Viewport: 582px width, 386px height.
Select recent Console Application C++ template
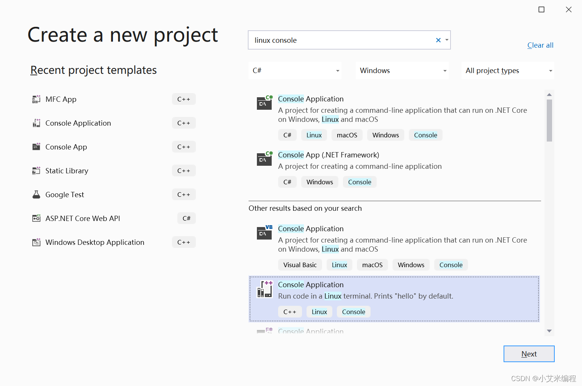click(x=114, y=123)
